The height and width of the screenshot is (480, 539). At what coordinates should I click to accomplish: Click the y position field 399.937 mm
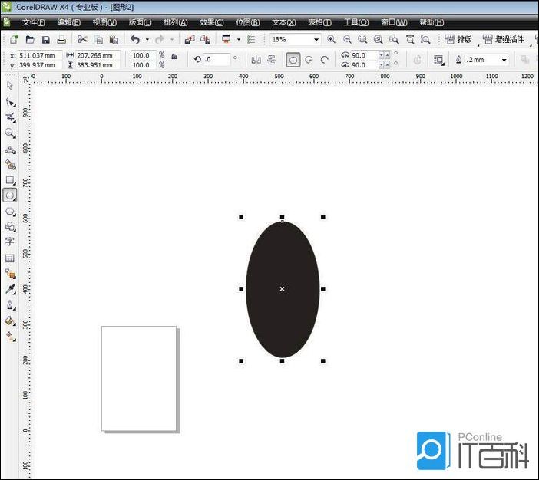click(x=40, y=65)
